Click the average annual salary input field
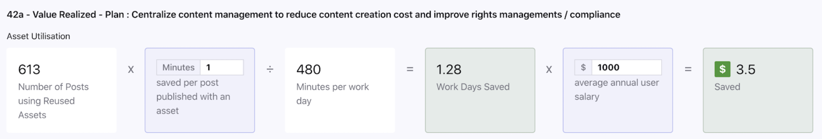 (x=626, y=67)
